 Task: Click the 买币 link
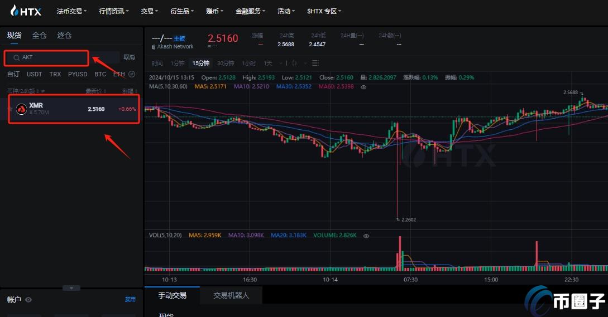point(130,299)
